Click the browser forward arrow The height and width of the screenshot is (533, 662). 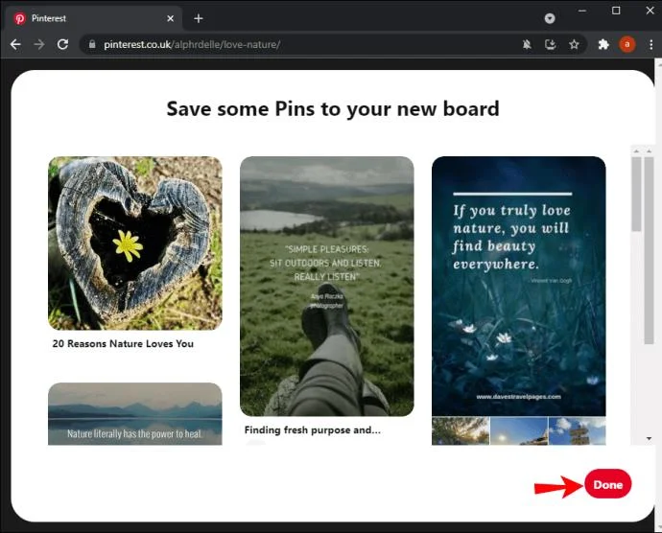[39, 44]
